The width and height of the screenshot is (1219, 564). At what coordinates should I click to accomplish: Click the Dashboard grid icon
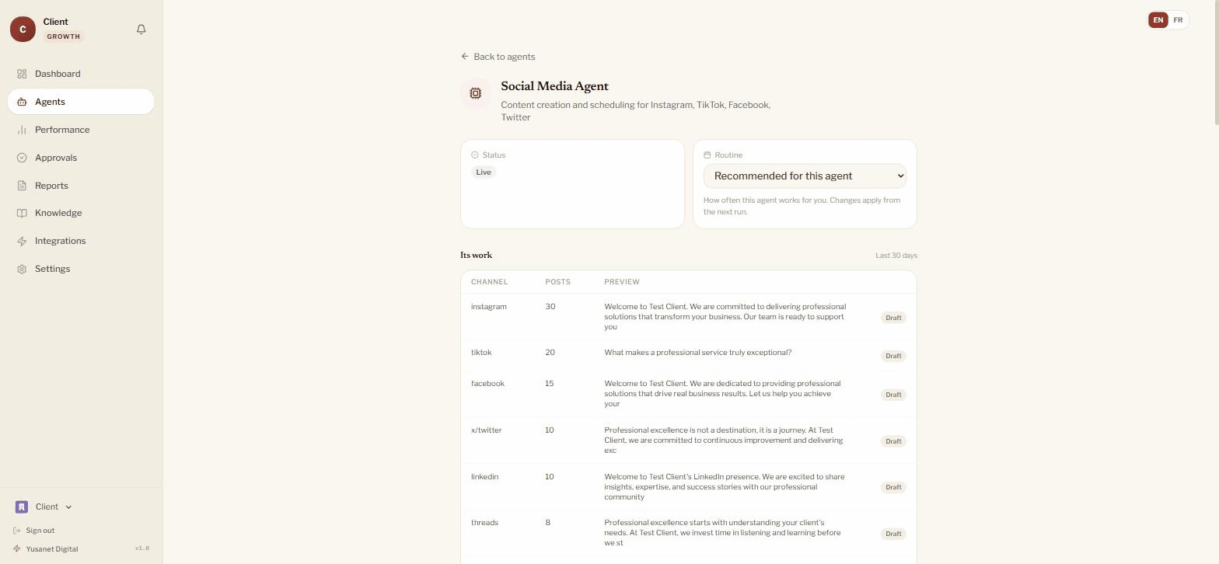pos(22,74)
